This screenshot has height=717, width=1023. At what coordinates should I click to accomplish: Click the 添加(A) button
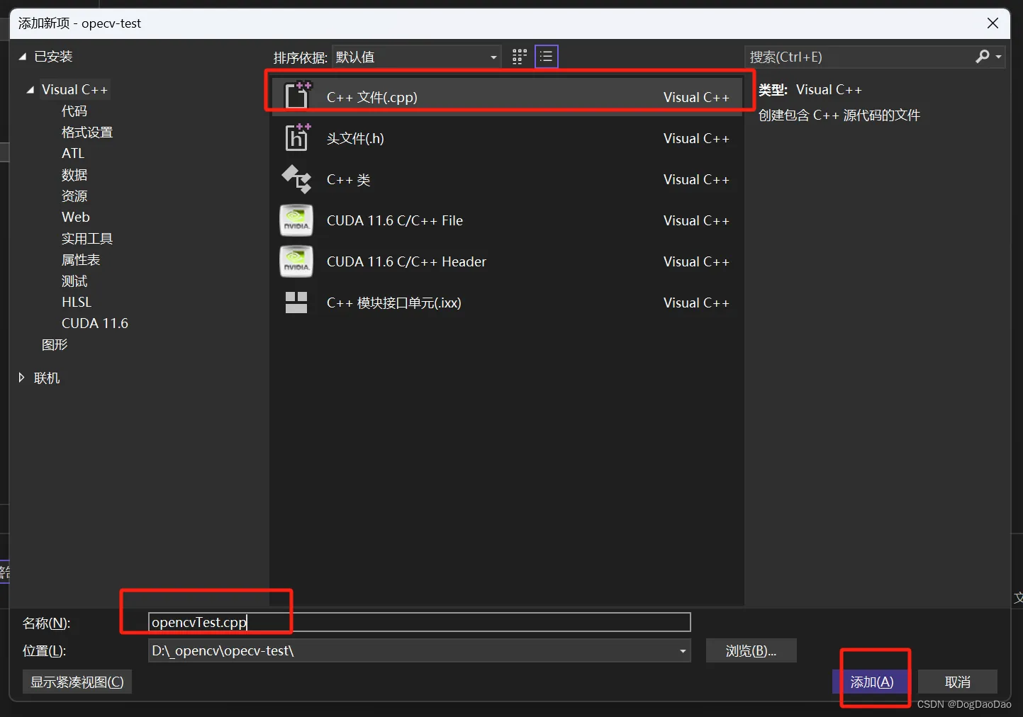coord(872,682)
